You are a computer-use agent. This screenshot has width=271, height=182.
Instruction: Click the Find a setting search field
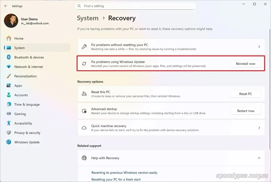coord(137,6)
